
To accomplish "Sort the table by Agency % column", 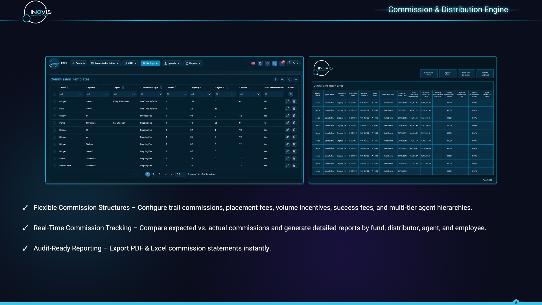I will coord(204,88).
